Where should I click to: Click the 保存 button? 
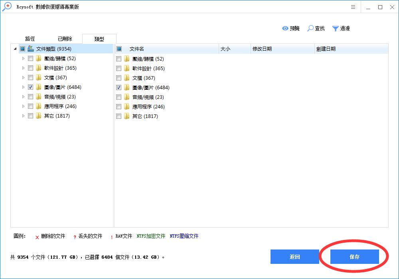pyautogui.click(x=354, y=257)
